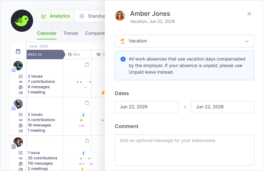
Task: Open the Compare sub-tab
Action: pyautogui.click(x=95, y=33)
